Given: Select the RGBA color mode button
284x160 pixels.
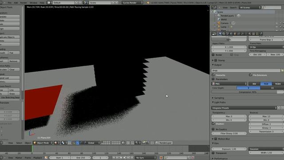Looking at the screenshot, I should (278, 84).
